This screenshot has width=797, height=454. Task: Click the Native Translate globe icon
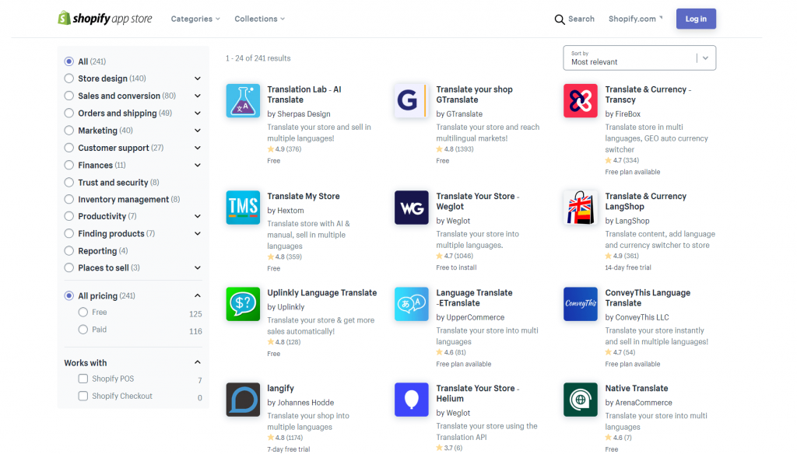(580, 400)
